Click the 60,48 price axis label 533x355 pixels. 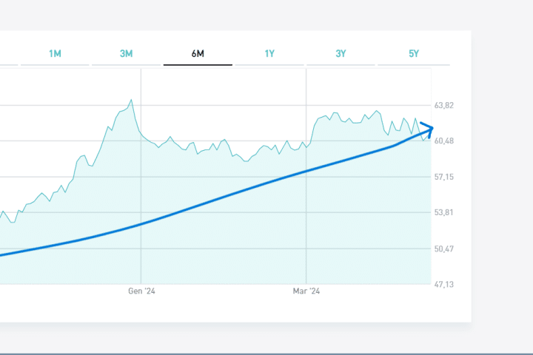point(444,141)
